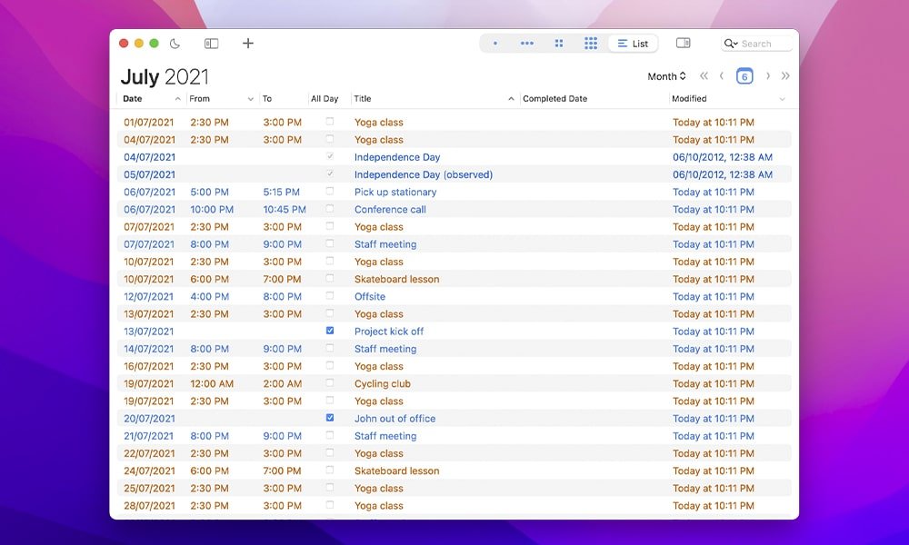Screen dimensions: 909x545
Task: Uncheck All Day for John out of office
Action: click(x=330, y=418)
